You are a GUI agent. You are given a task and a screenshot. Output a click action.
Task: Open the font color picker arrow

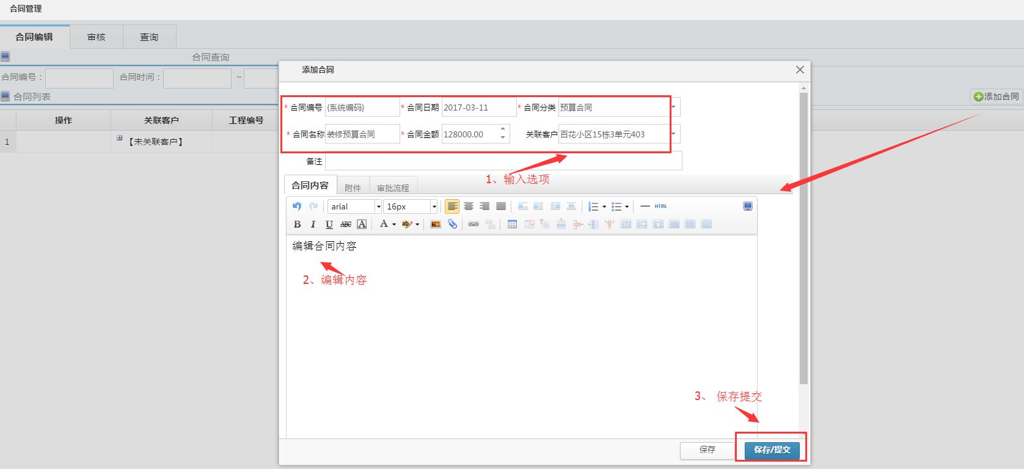[x=394, y=224]
